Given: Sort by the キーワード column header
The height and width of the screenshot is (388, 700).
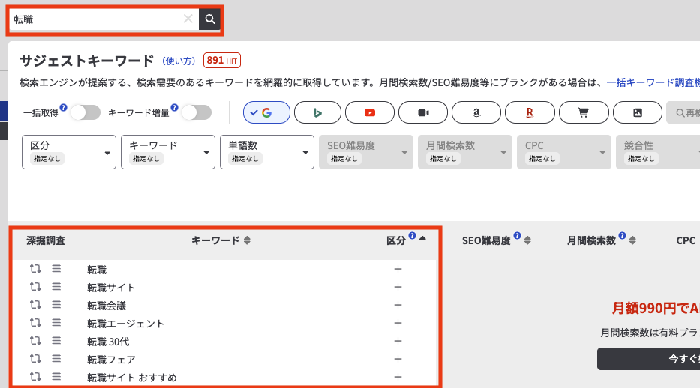Looking at the screenshot, I should (x=221, y=240).
